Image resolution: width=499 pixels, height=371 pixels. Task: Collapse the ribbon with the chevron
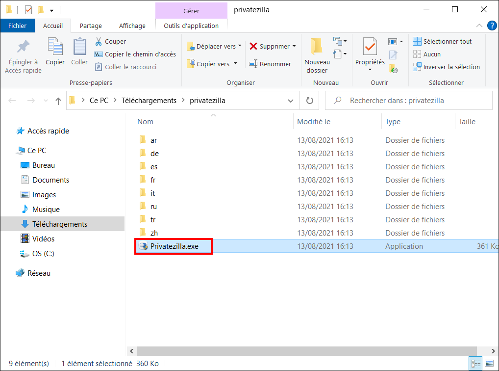(479, 26)
